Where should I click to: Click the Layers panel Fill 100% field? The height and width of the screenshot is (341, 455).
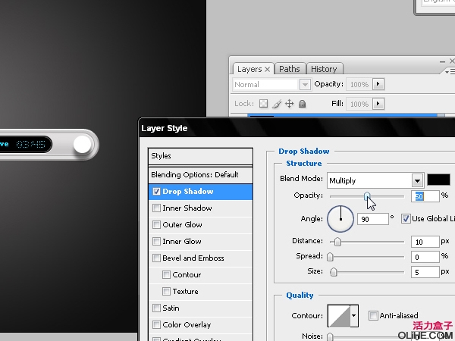tap(359, 104)
